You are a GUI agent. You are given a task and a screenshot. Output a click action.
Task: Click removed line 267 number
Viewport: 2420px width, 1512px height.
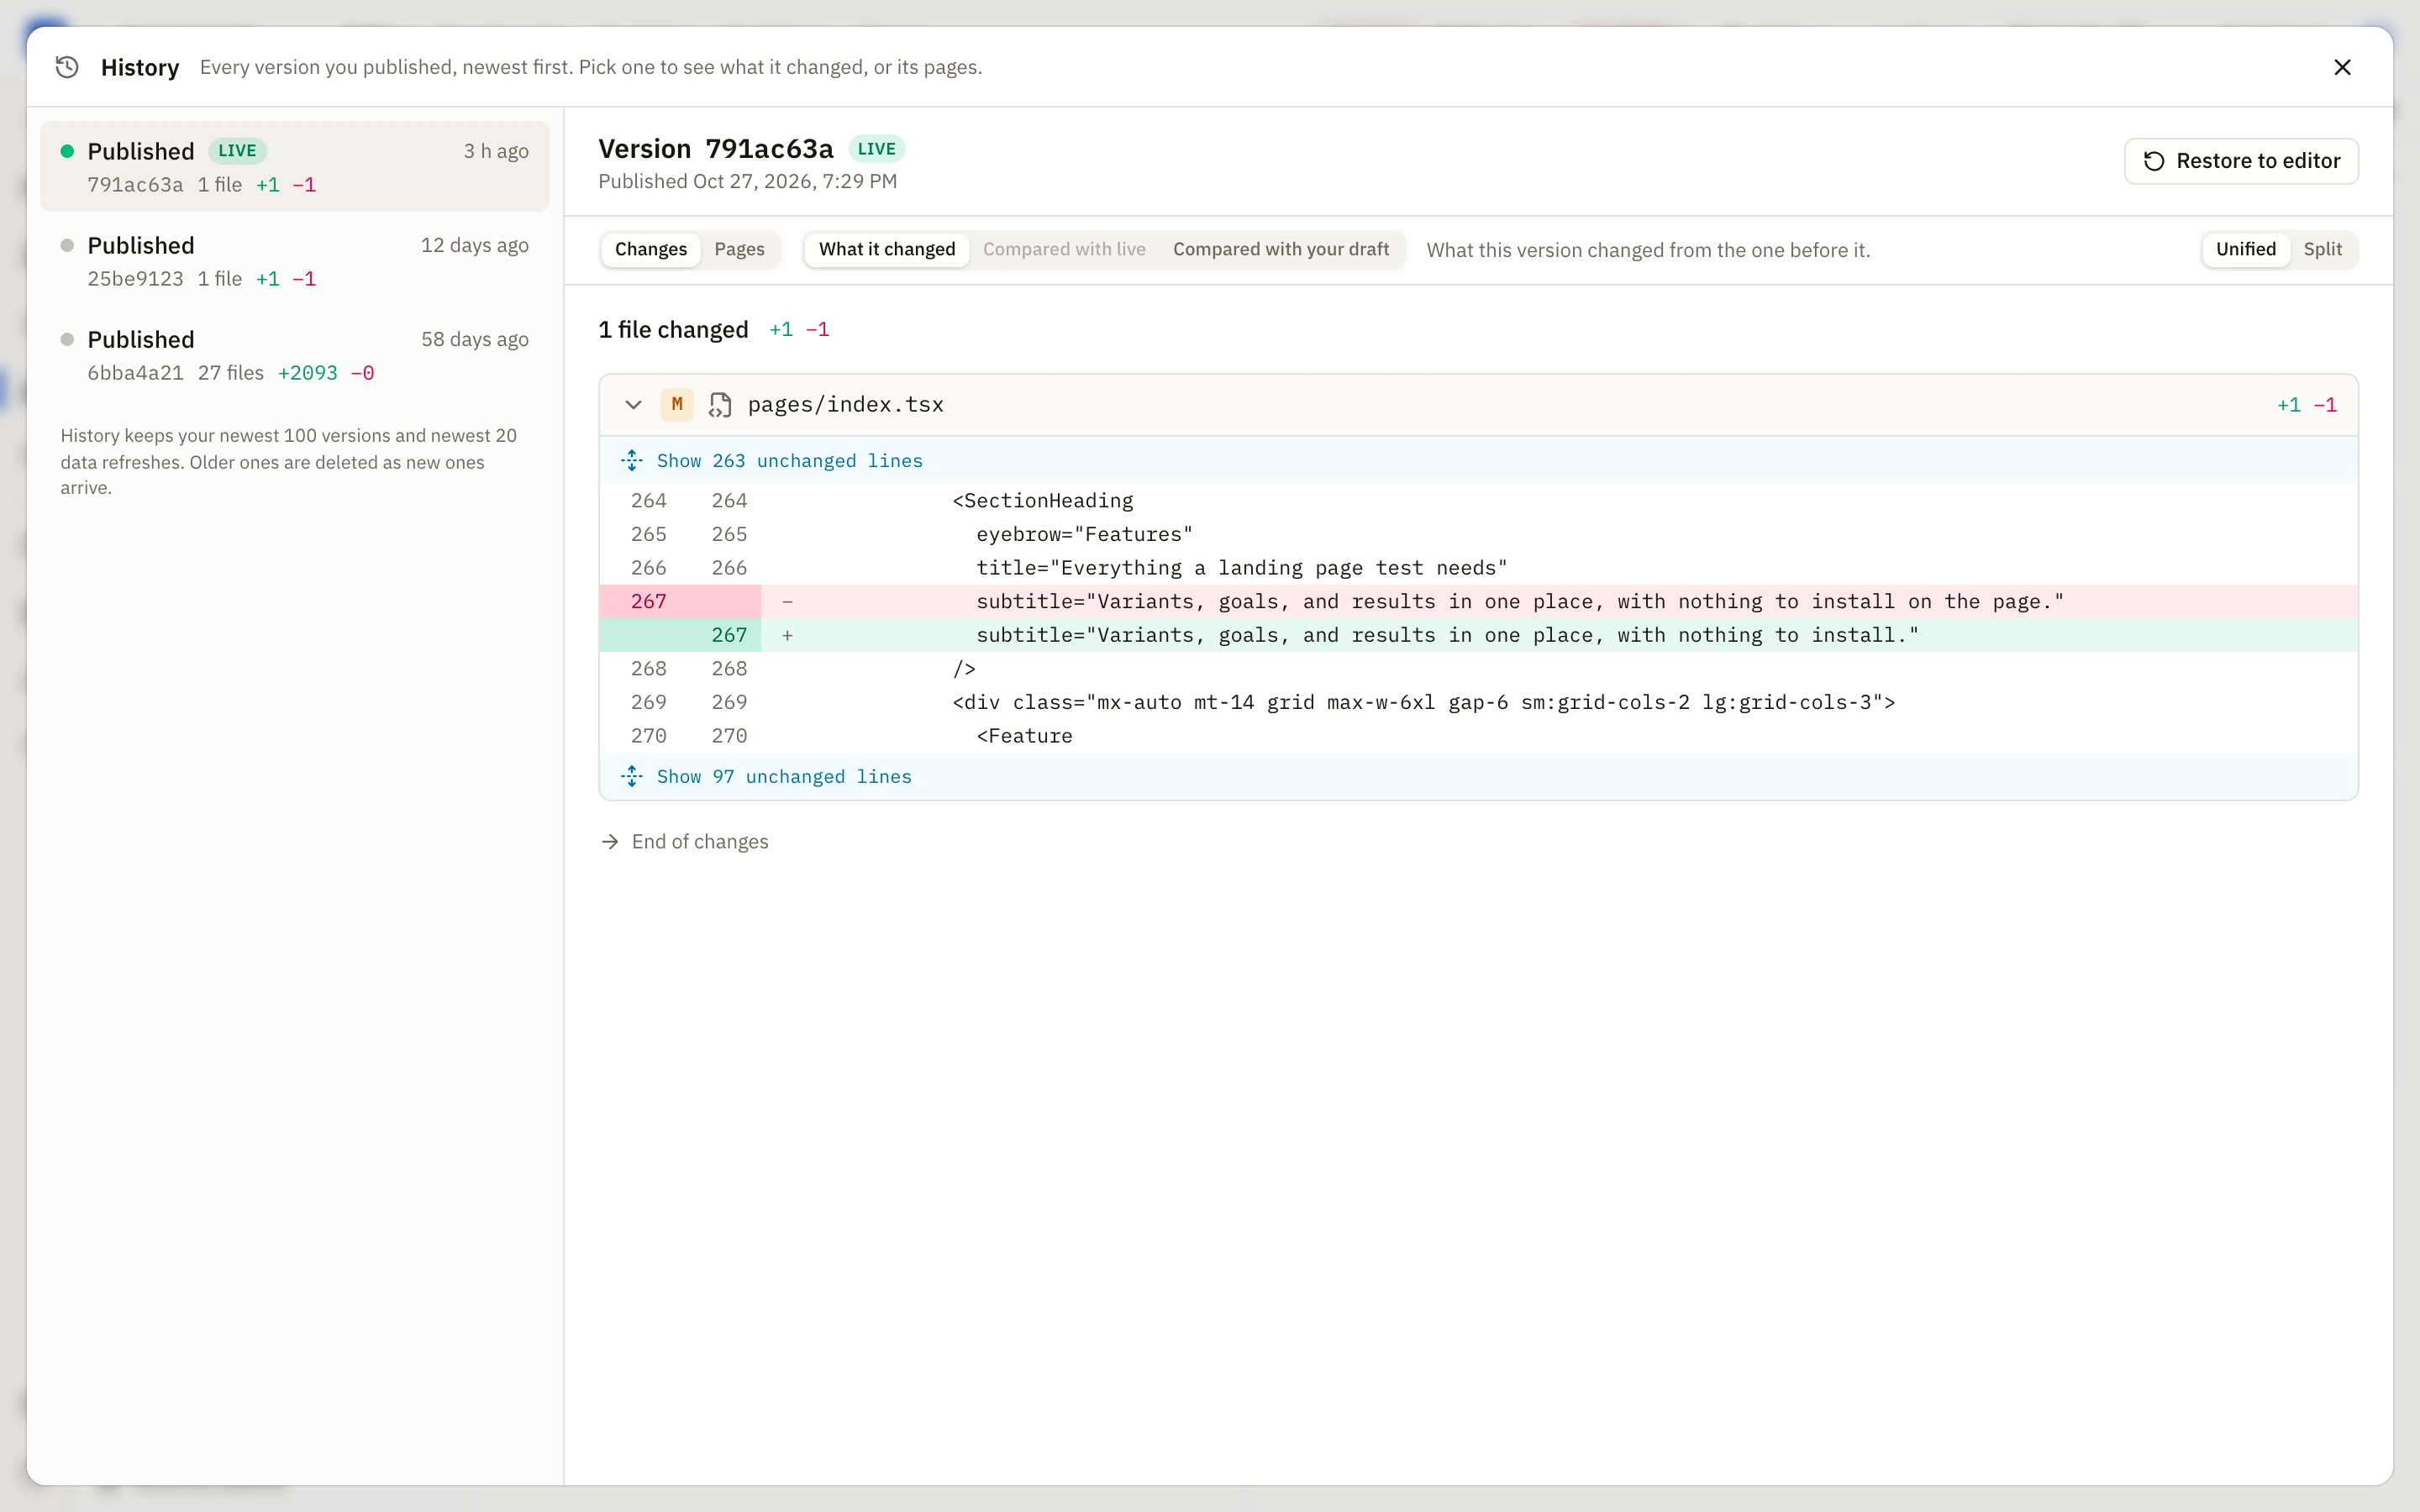click(648, 602)
